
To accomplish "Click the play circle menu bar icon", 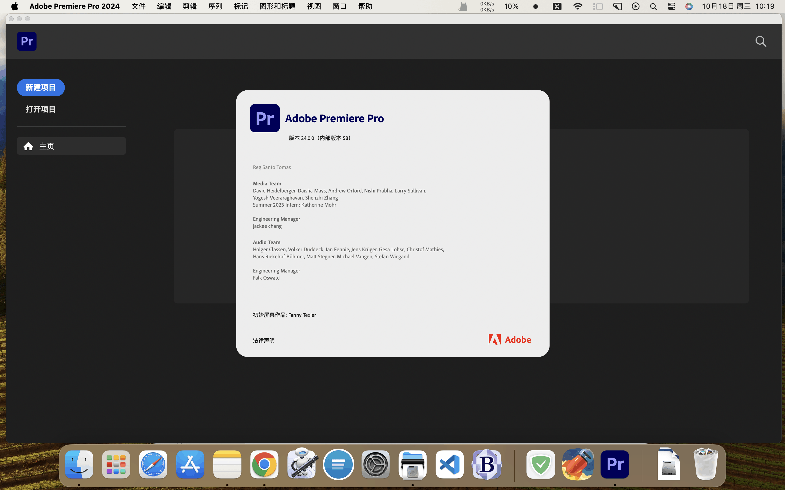I will [x=635, y=7].
